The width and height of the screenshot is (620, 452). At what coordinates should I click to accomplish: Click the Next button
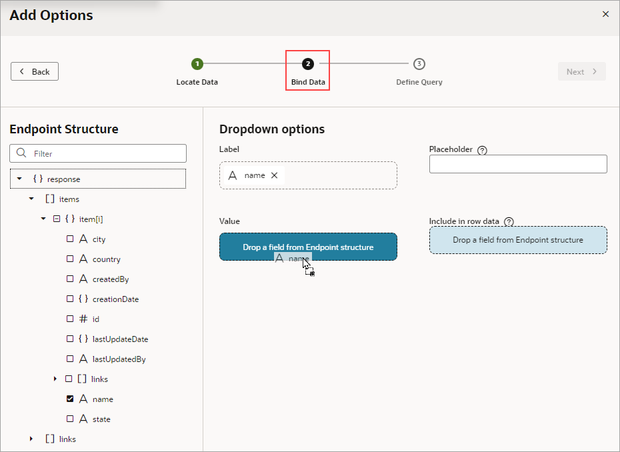tap(582, 71)
